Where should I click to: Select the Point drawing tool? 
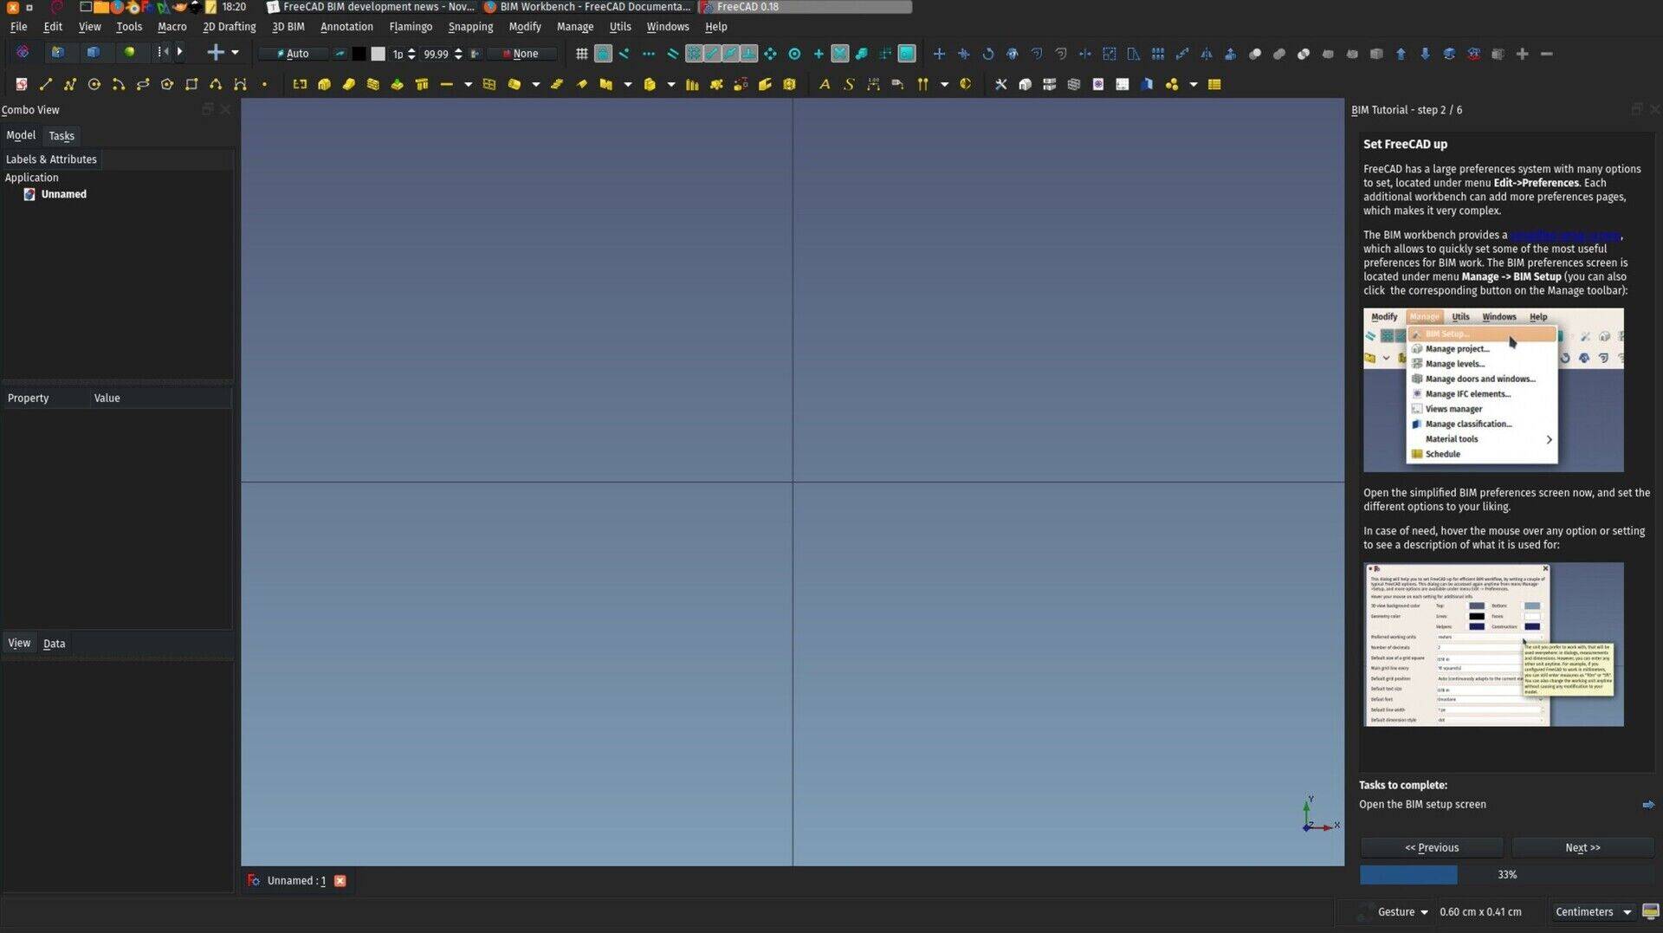coord(264,84)
